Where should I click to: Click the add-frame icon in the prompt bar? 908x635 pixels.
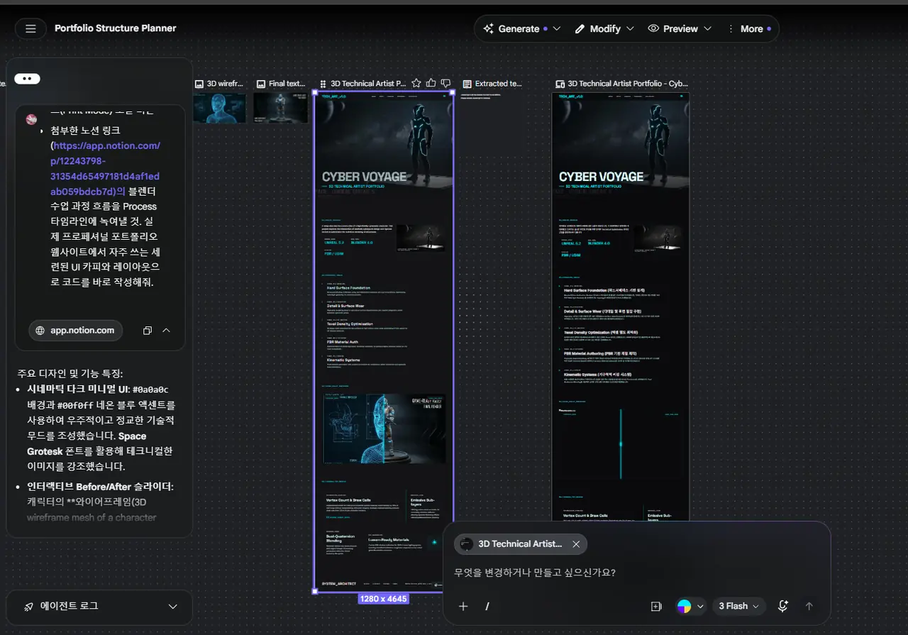point(656,606)
